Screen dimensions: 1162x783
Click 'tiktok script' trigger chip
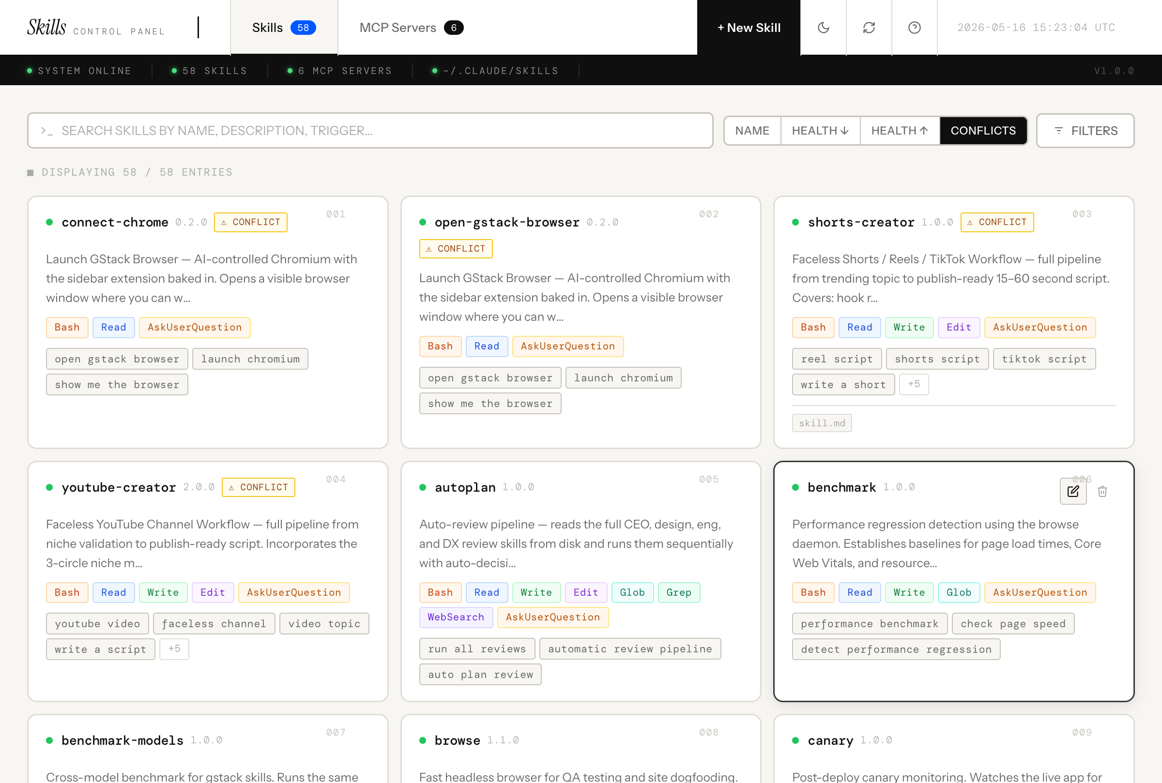click(x=1044, y=359)
